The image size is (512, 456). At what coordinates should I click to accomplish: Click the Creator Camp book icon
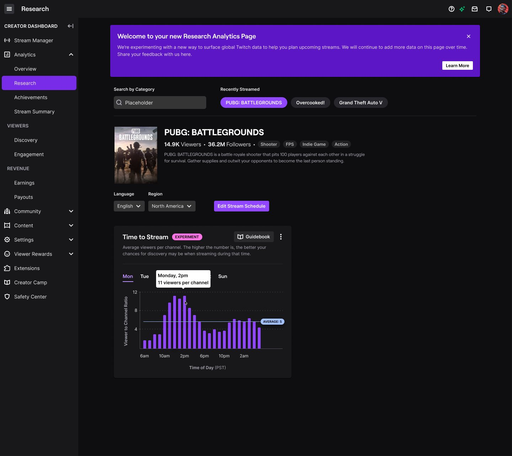click(7, 282)
